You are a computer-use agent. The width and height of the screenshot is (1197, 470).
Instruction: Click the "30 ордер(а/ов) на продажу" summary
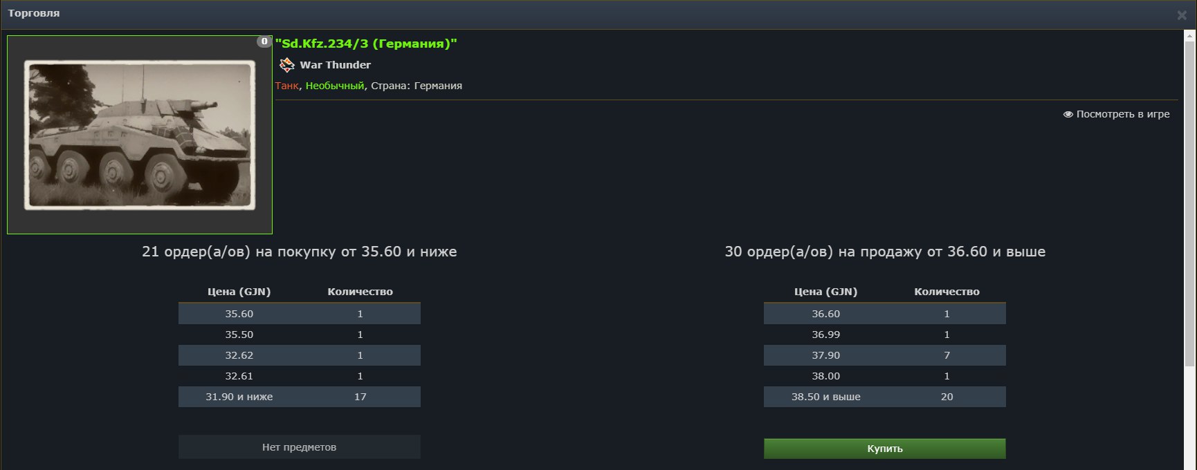tap(885, 252)
